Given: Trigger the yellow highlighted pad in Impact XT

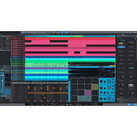Looking at the screenshot, I should pyautogui.click(x=95, y=87).
